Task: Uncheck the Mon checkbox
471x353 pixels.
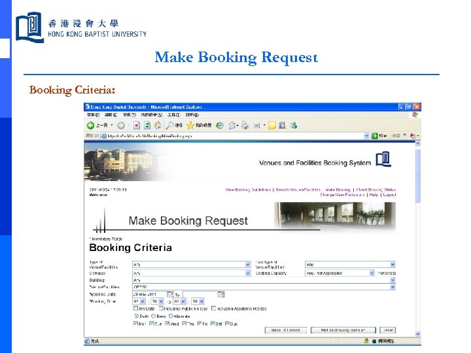Action: tap(135, 324)
